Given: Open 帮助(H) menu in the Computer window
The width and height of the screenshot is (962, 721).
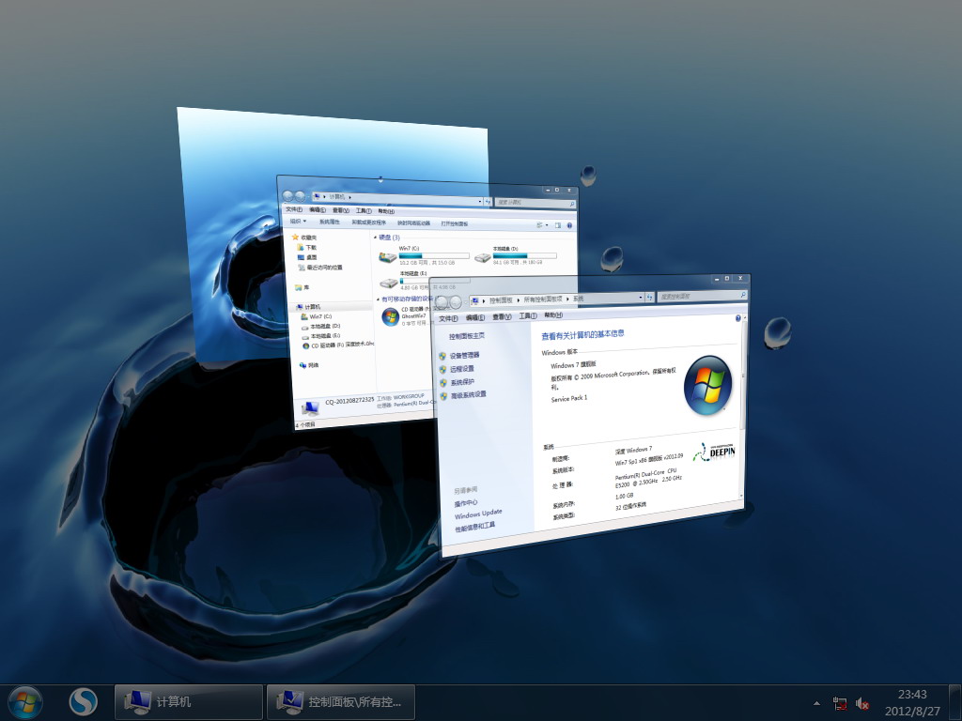Looking at the screenshot, I should (x=386, y=211).
